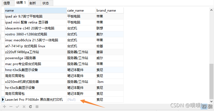Apply changes with the checkmark icon
Screen dimensions: 214x111
17,107
